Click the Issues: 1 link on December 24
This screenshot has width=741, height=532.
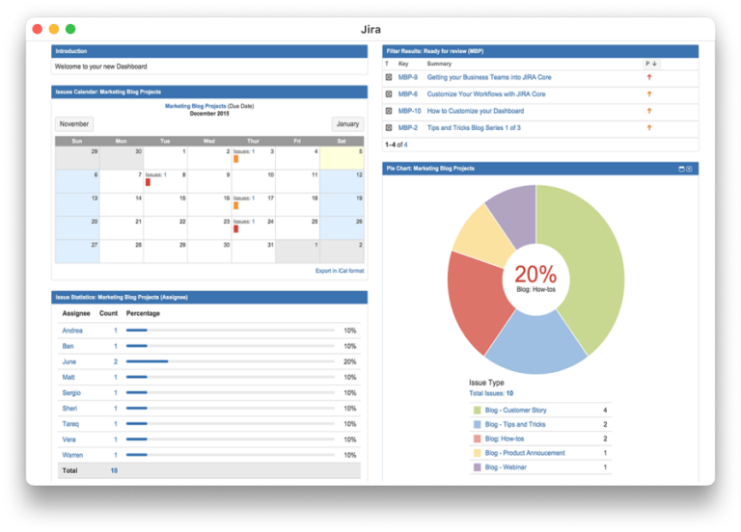point(244,222)
